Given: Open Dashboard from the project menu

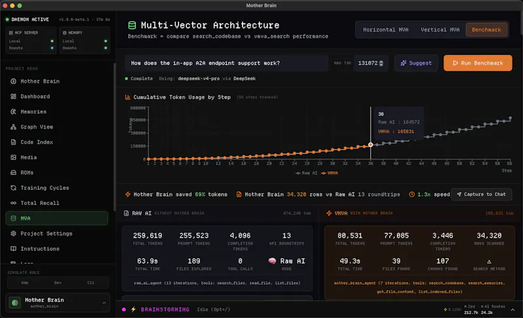Looking at the screenshot, I should [x=57, y=97].
